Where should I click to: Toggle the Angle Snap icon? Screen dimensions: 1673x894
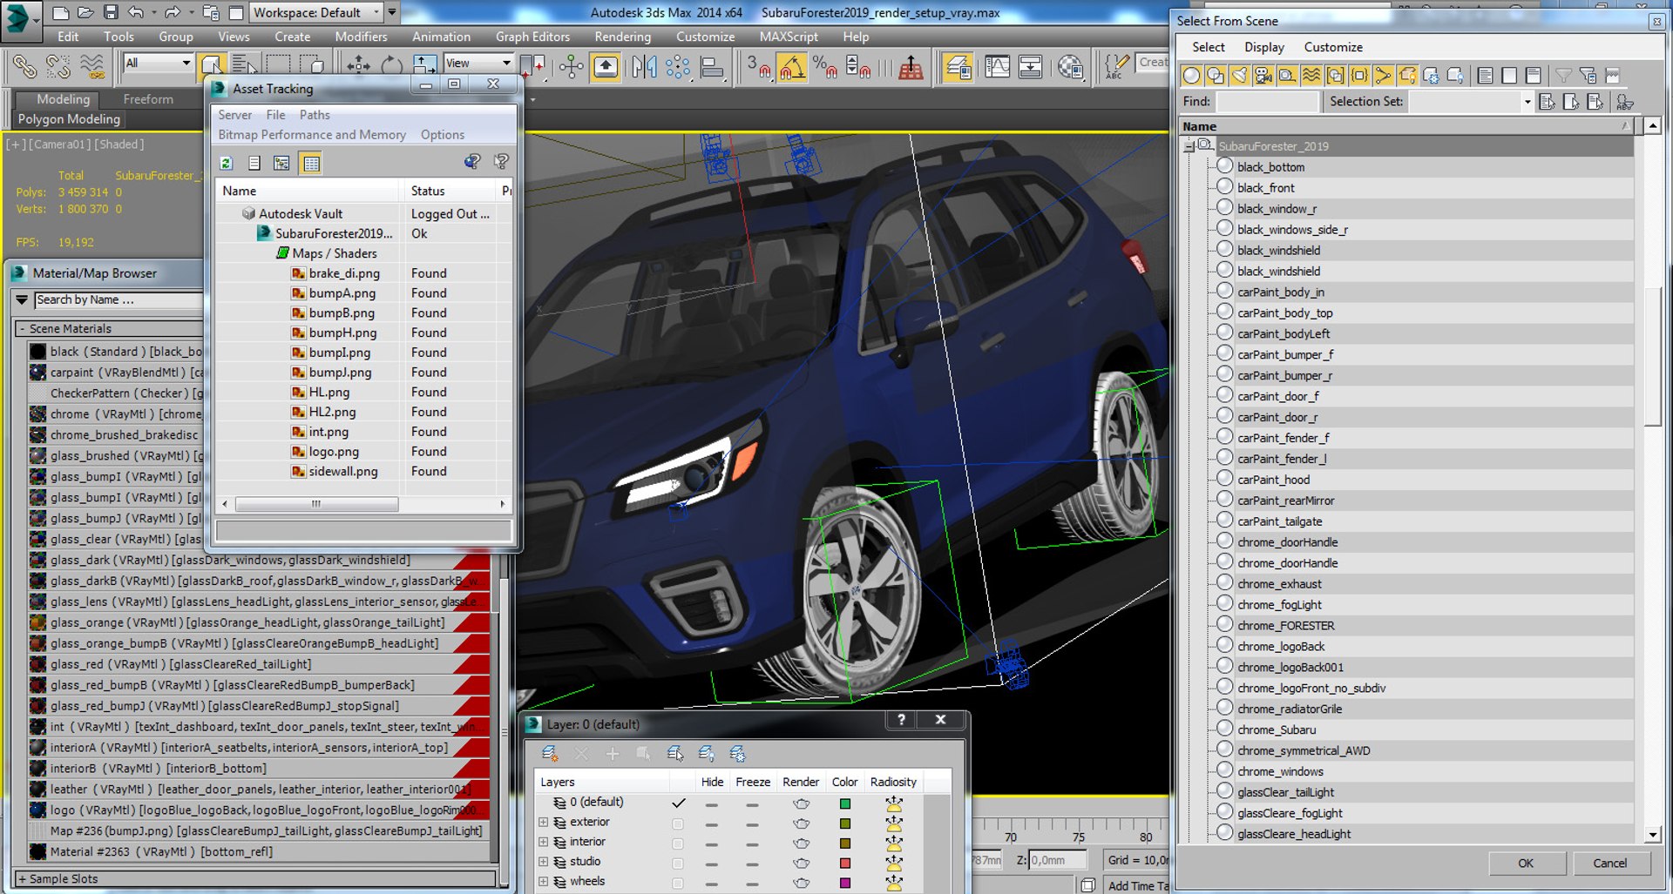[791, 66]
